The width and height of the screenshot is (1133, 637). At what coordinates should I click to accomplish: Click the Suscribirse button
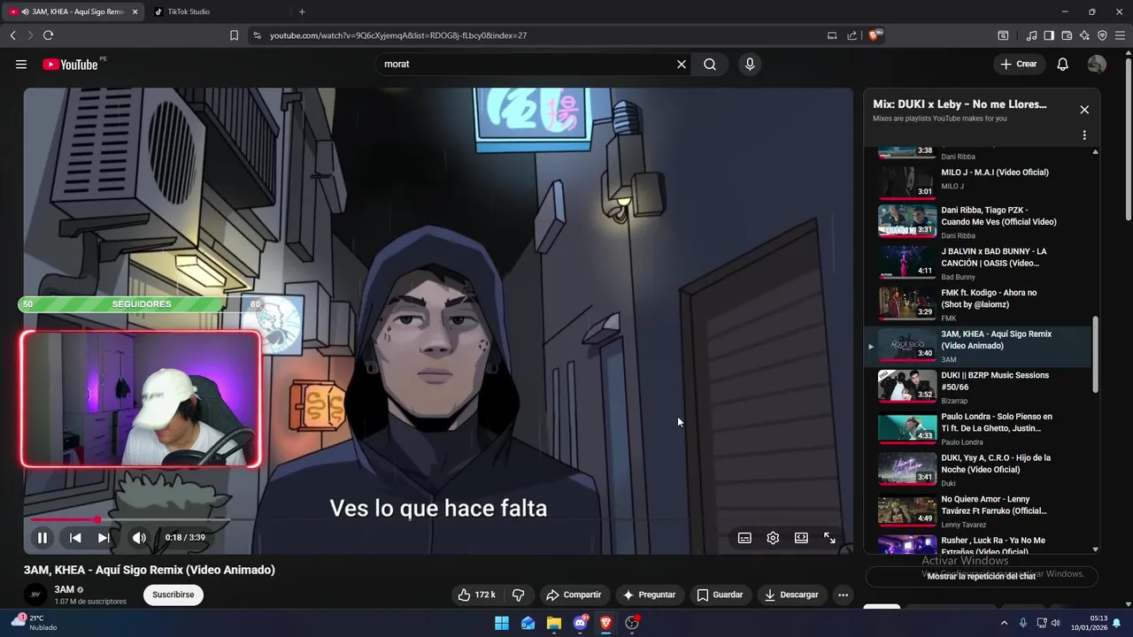[x=173, y=595]
